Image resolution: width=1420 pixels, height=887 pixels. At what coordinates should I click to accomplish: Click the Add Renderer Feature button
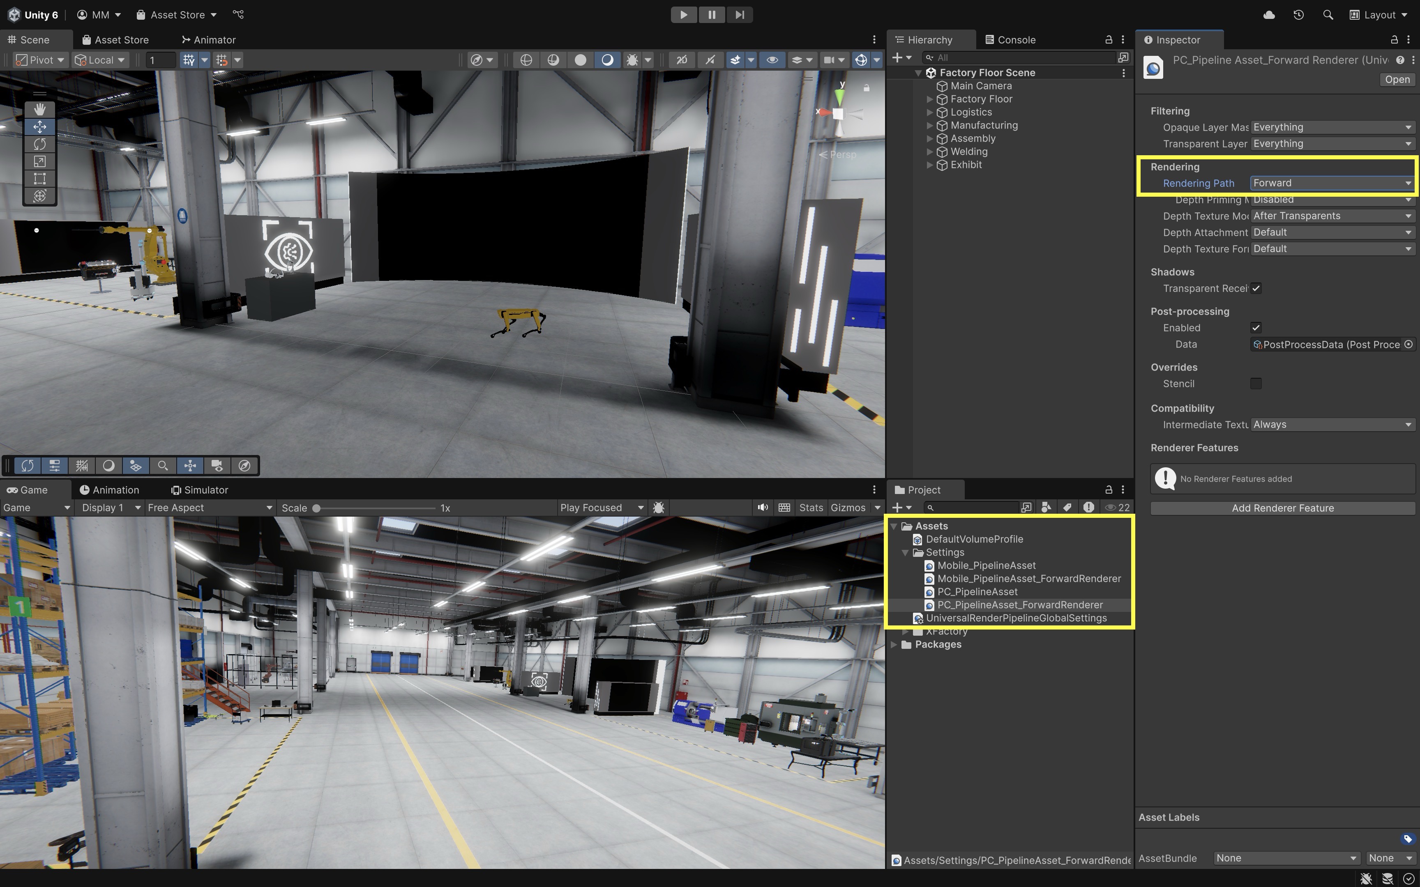click(x=1282, y=508)
